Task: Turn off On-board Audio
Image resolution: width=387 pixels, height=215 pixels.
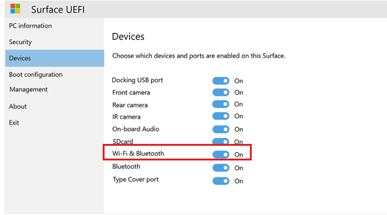Action: click(221, 129)
